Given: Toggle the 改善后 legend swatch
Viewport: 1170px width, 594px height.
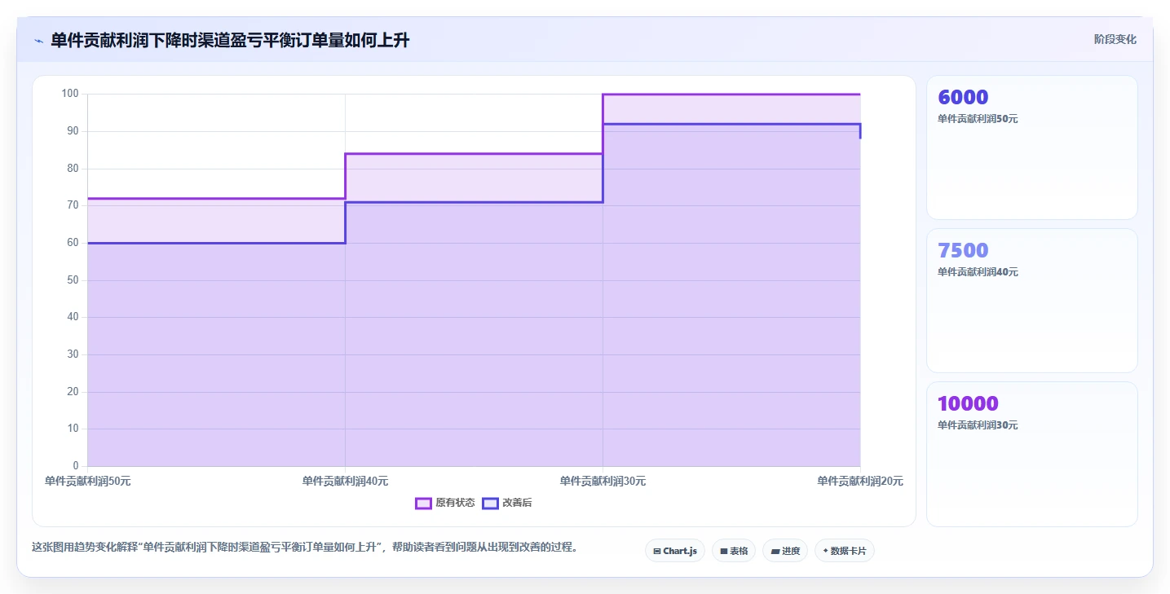Looking at the screenshot, I should click(490, 503).
